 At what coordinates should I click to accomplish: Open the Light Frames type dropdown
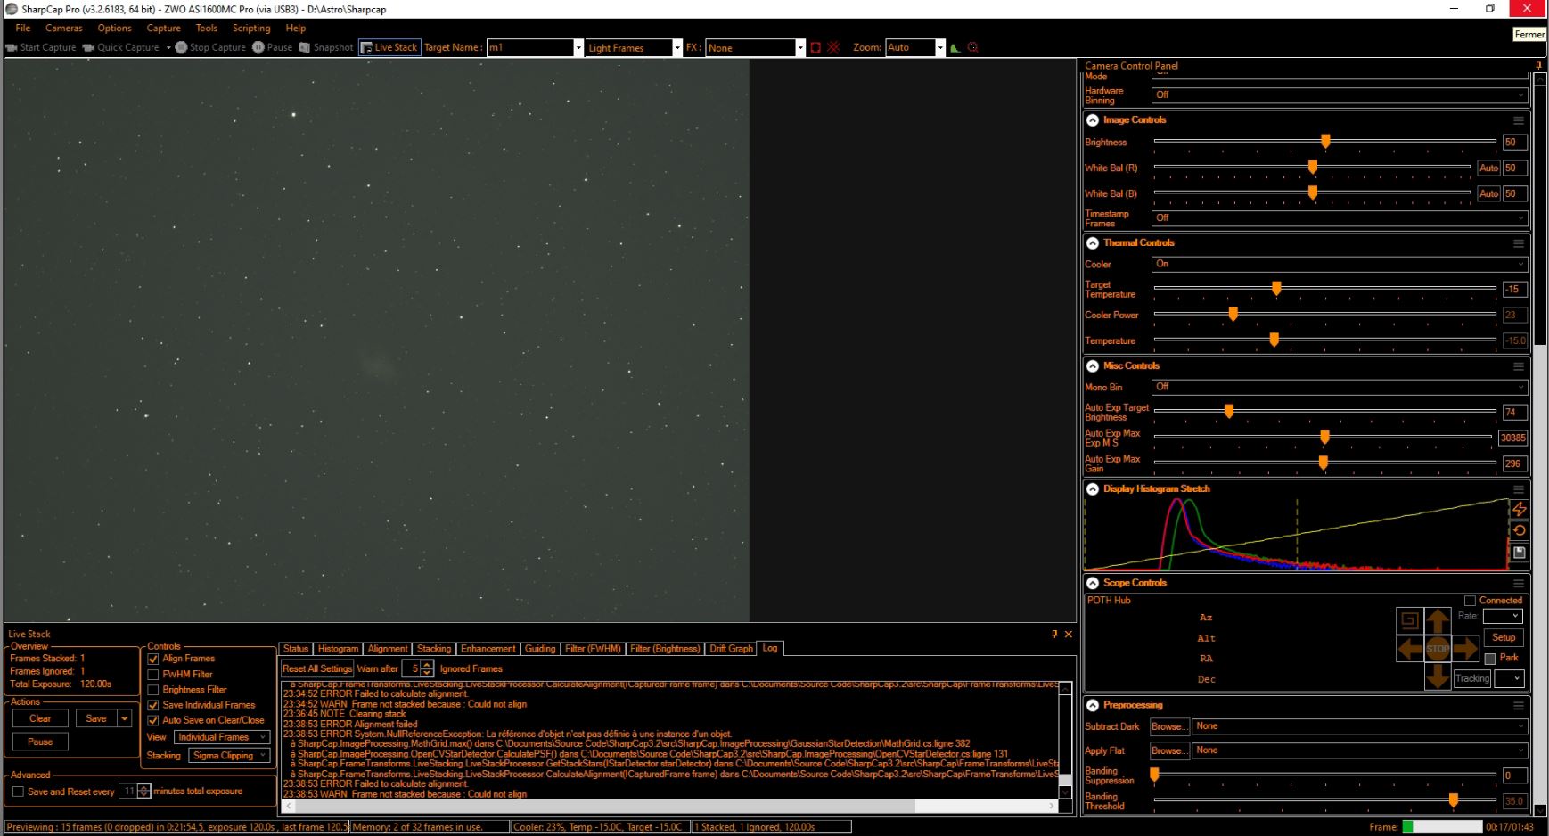tap(677, 48)
